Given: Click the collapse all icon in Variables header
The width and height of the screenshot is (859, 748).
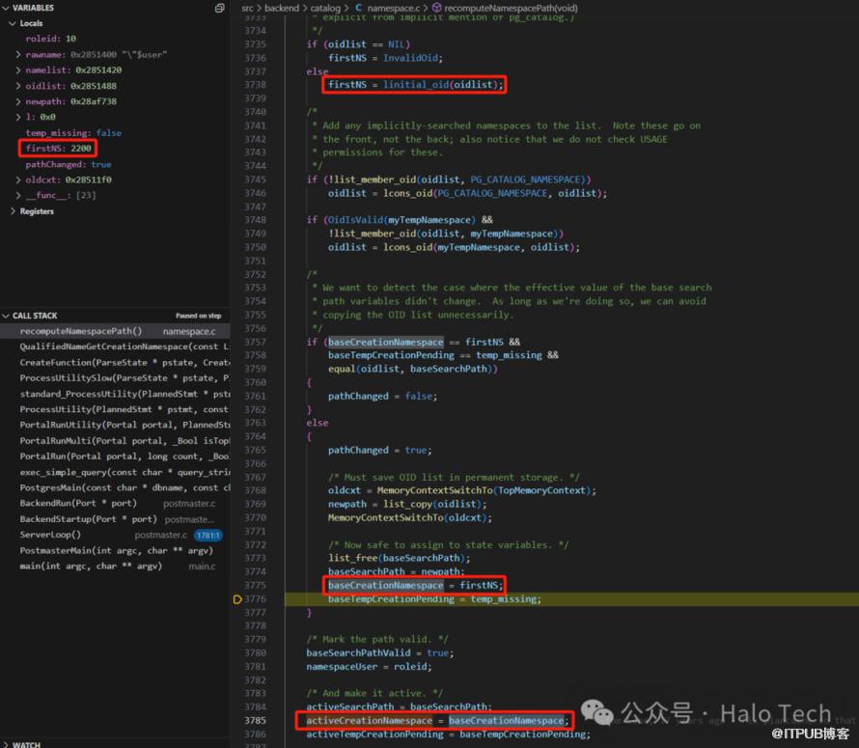Looking at the screenshot, I should tap(220, 8).
